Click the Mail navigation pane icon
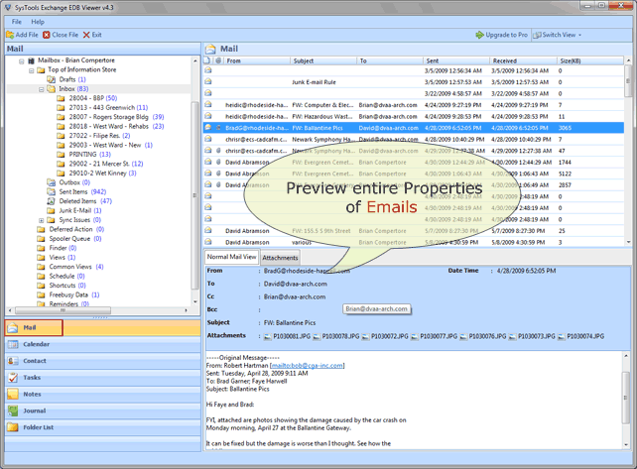 point(13,327)
